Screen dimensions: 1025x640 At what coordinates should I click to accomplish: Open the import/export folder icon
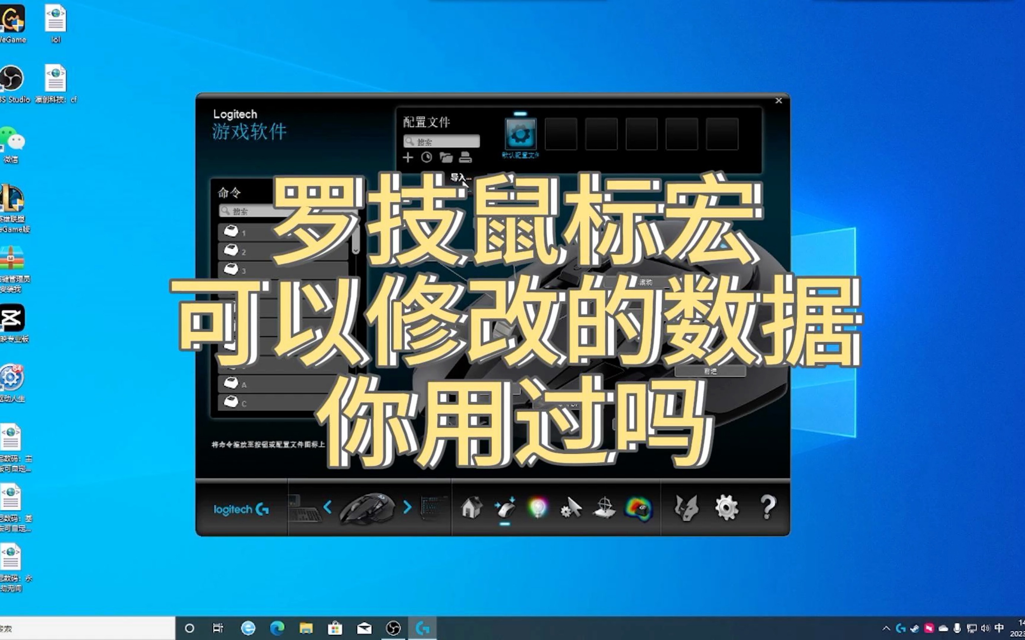446,157
